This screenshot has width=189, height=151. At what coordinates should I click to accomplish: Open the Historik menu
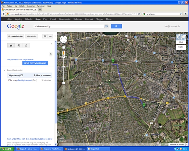point(22,6)
